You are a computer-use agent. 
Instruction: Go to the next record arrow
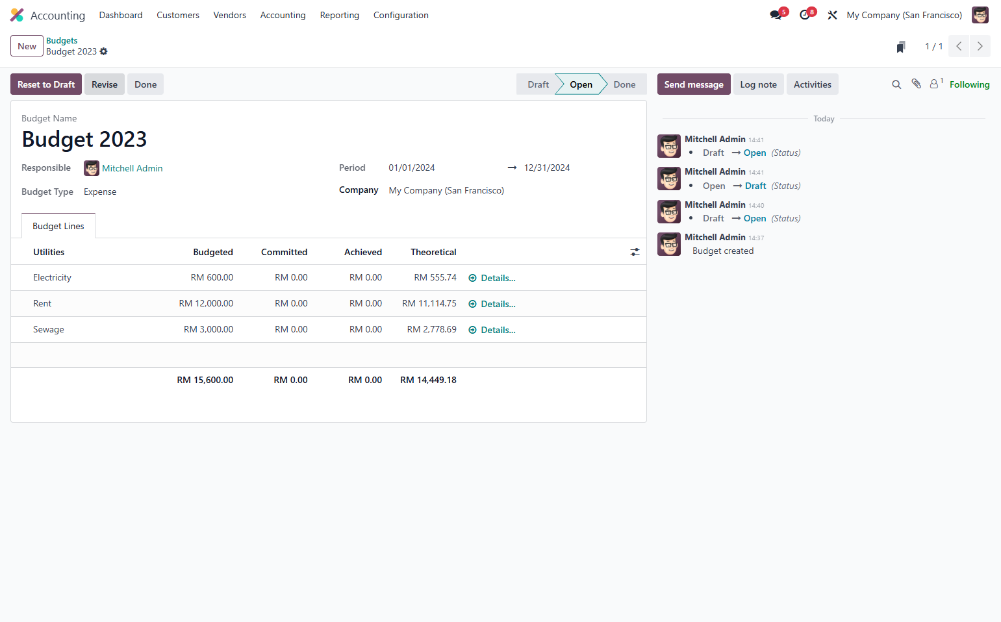click(980, 46)
